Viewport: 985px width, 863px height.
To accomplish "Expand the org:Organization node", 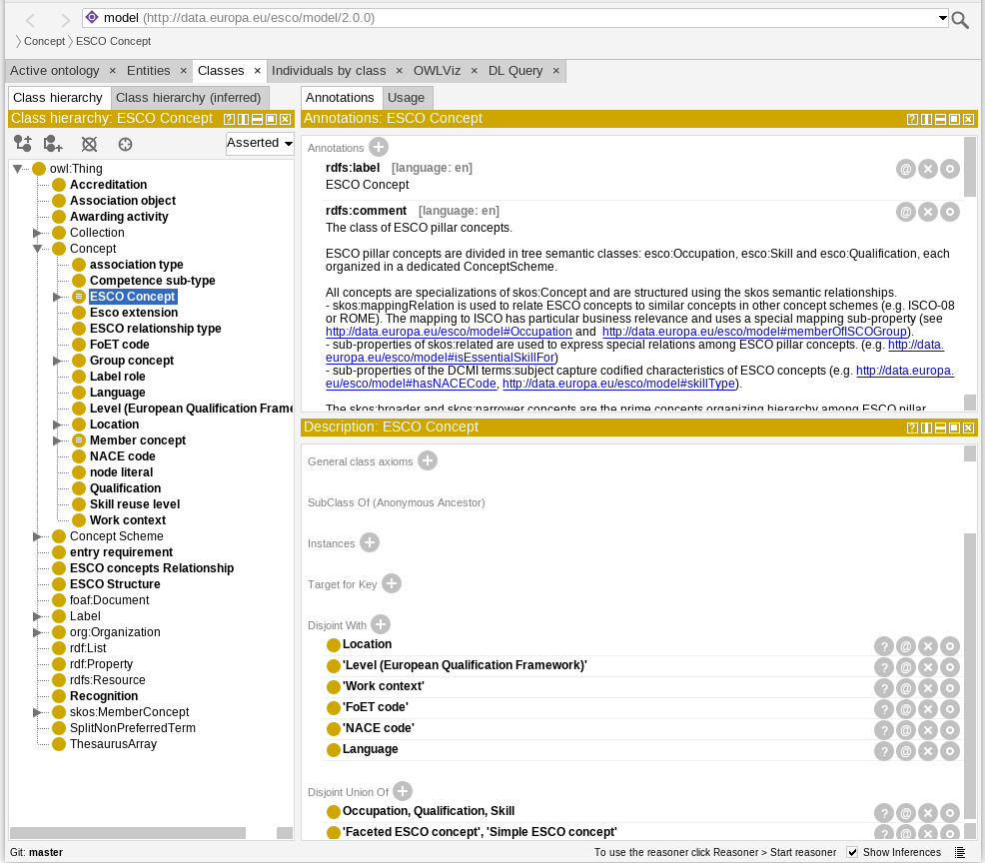I will (38, 632).
